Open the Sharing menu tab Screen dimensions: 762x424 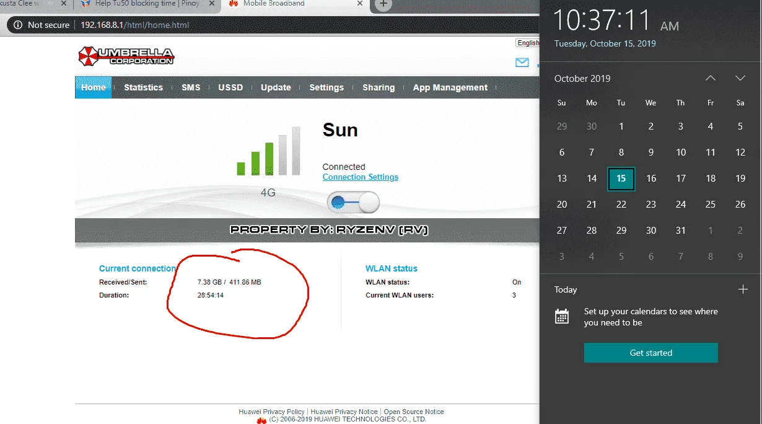[379, 87]
